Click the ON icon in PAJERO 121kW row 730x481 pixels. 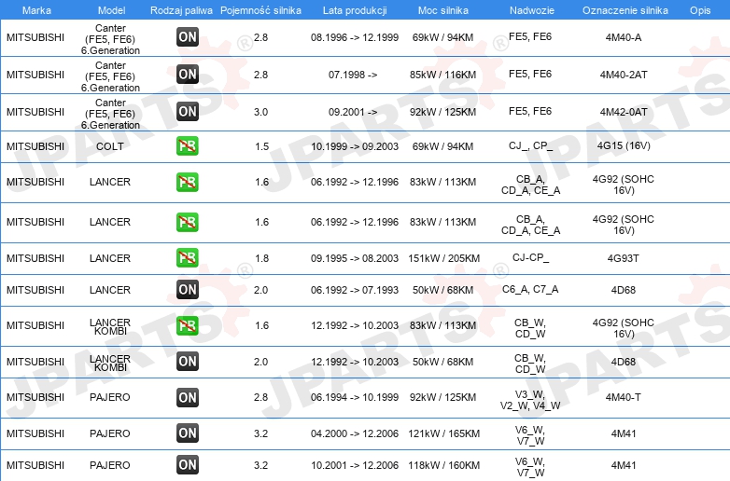(188, 433)
